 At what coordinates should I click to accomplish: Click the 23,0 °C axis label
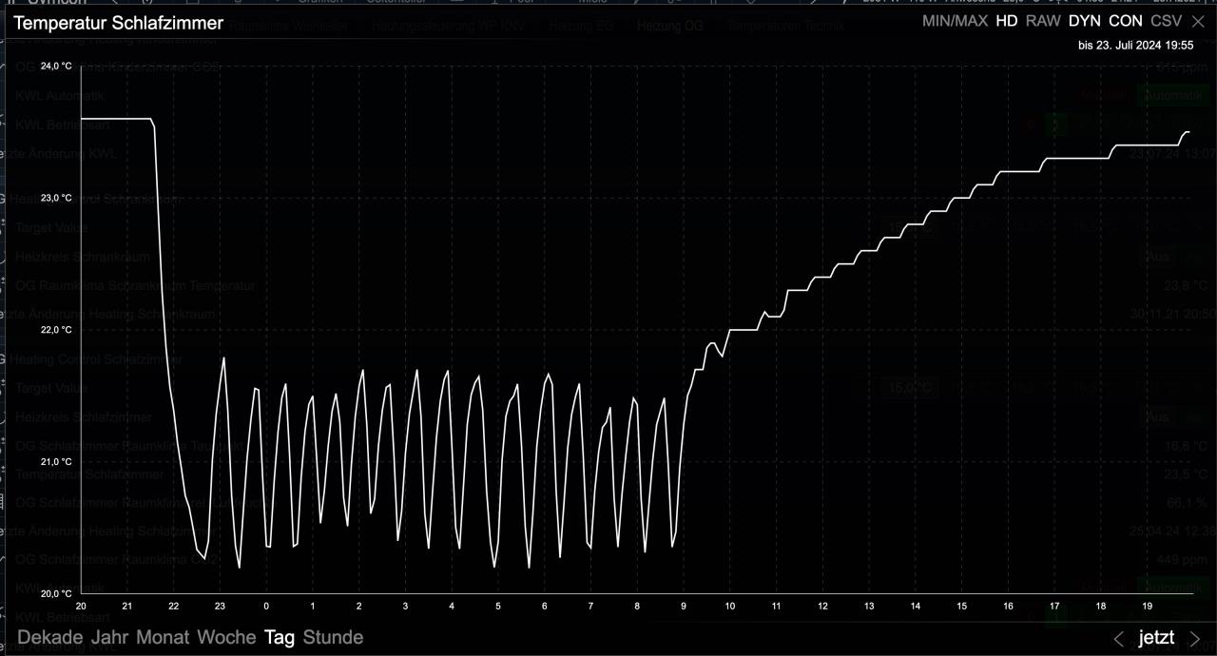pos(56,198)
